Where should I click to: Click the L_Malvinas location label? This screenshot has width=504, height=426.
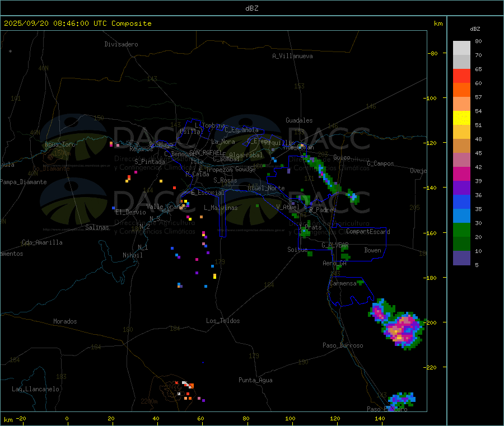(x=221, y=208)
